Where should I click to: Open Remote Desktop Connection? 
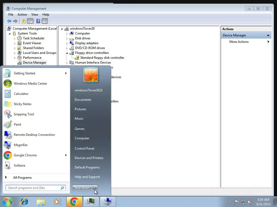click(x=36, y=135)
